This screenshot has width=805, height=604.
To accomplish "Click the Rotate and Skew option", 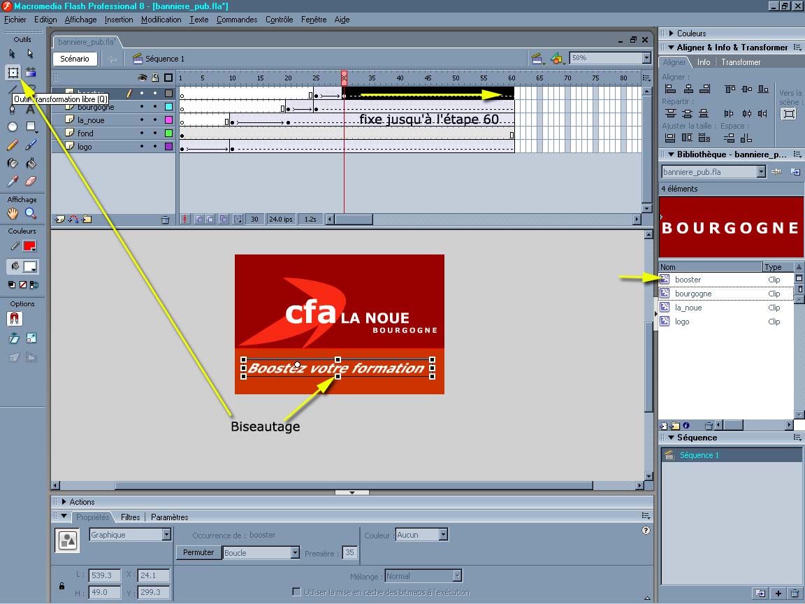I will click(x=14, y=338).
